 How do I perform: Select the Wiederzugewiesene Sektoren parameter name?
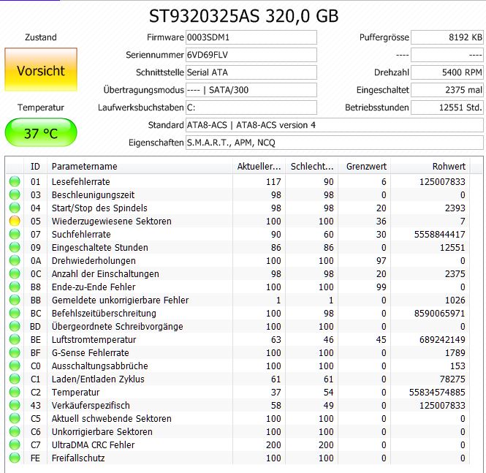[112, 222]
